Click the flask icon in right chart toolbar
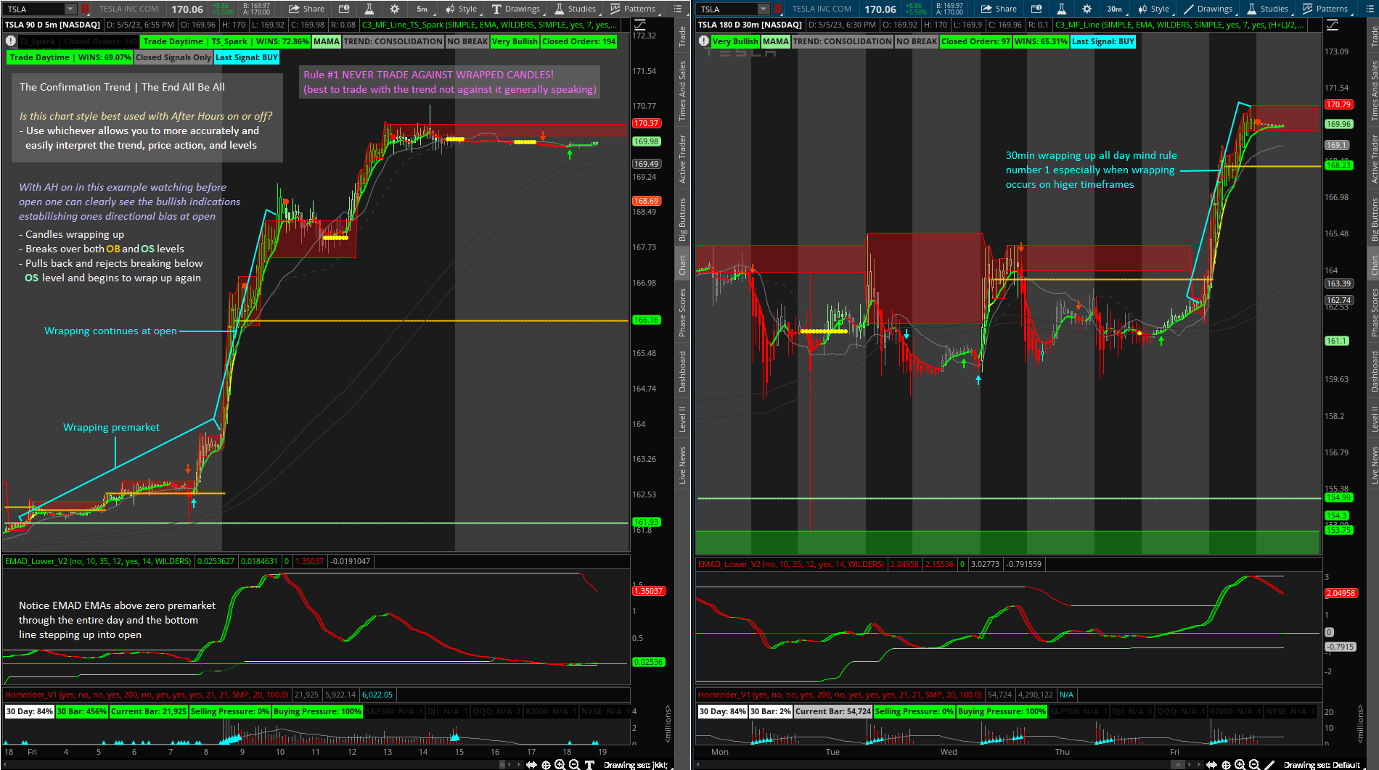The width and height of the screenshot is (1379, 770). 1061,9
